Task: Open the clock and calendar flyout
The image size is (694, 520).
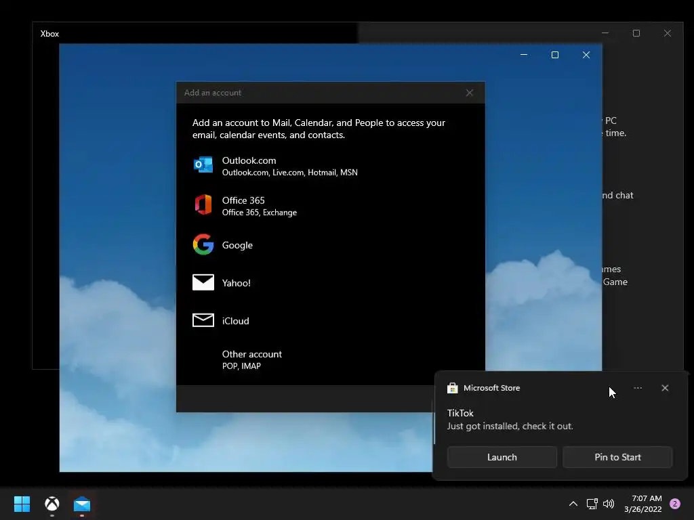Action: (x=643, y=504)
